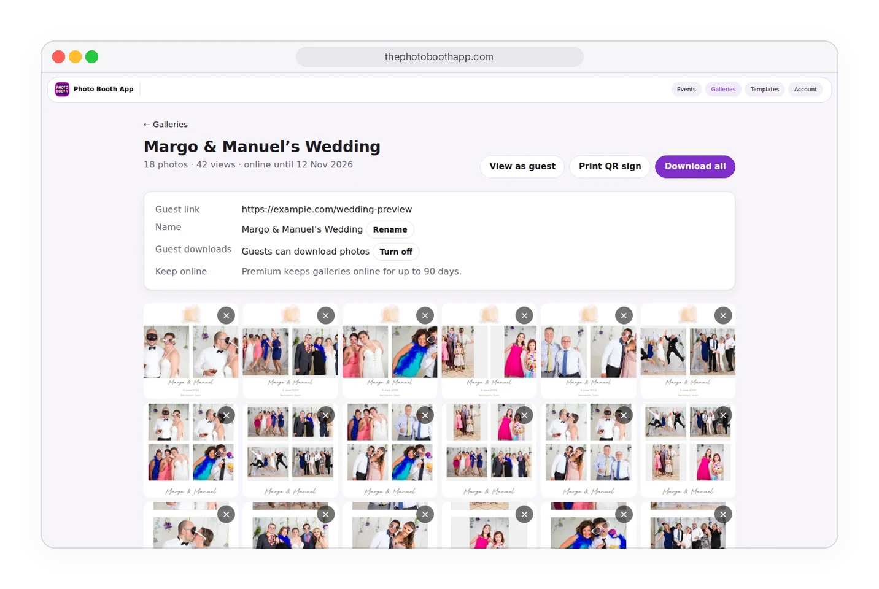
Task: Remove the two-photo strip of people jumping
Action: pos(724,315)
